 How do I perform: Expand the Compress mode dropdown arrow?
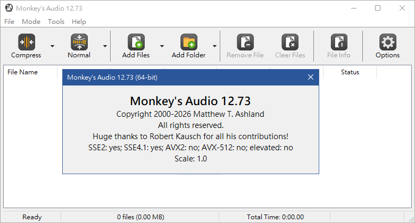point(52,46)
